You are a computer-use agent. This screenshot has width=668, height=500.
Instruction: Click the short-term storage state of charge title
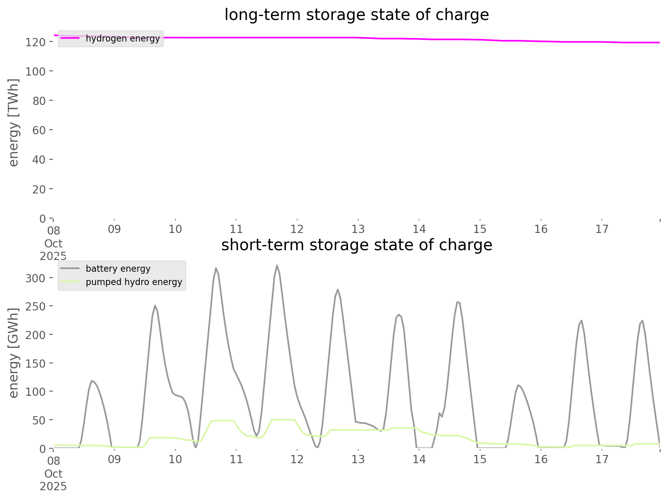point(356,245)
